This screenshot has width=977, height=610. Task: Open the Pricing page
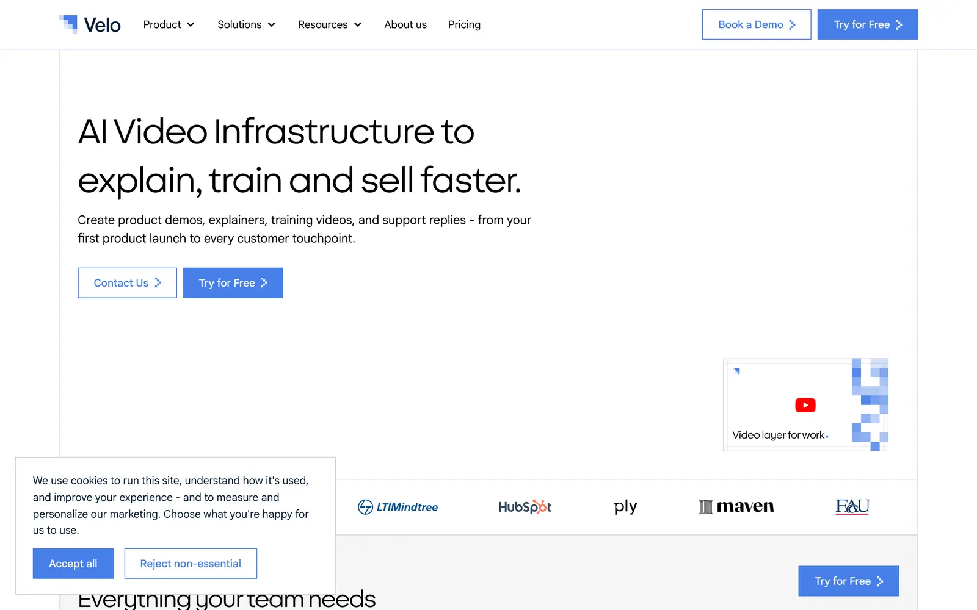(x=464, y=24)
